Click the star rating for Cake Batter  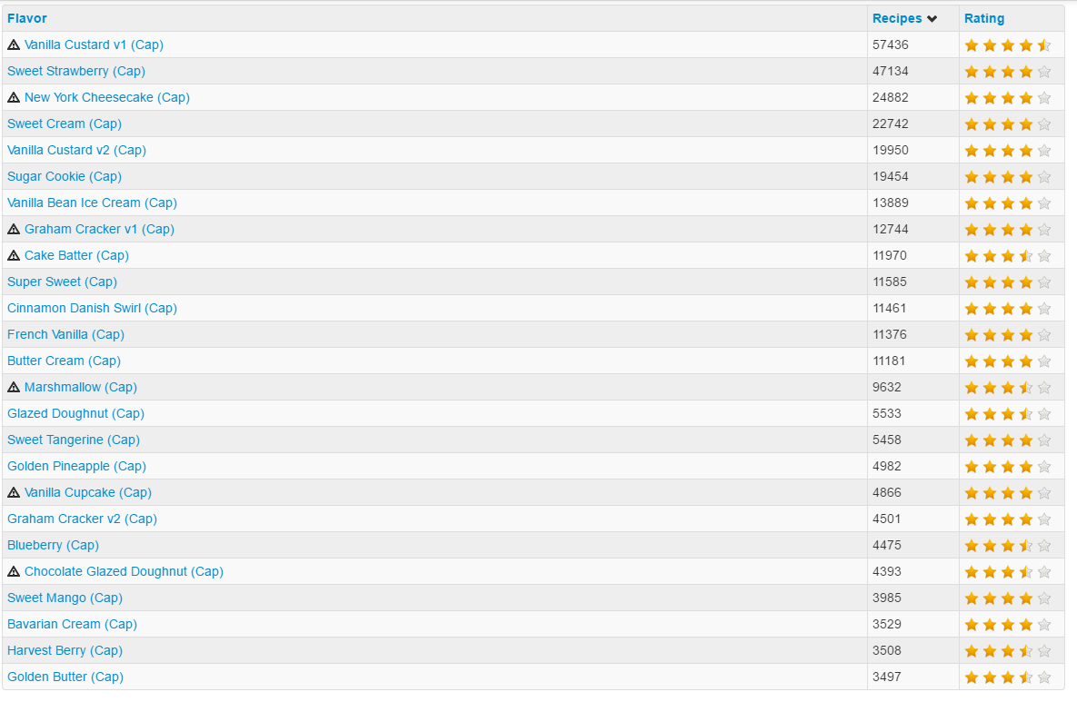1008,256
